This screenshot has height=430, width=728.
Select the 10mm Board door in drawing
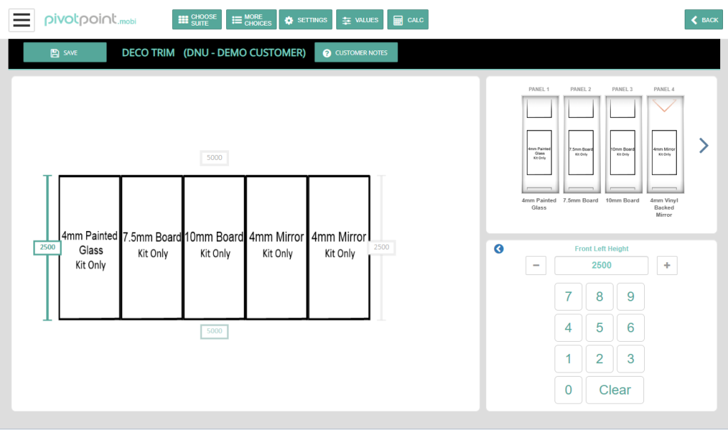pos(214,247)
